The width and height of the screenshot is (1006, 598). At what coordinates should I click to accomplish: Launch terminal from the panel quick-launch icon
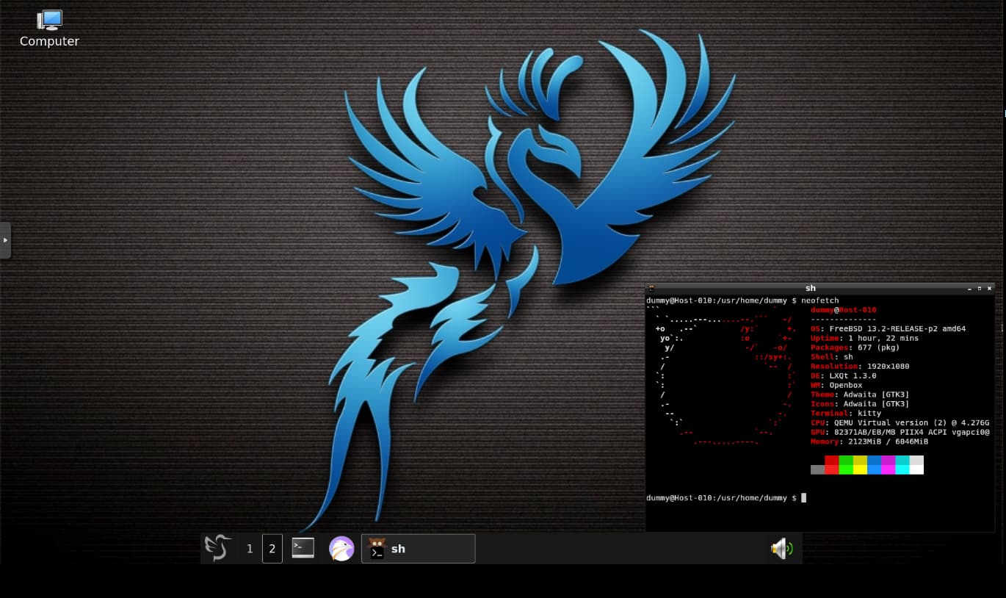[x=303, y=548]
